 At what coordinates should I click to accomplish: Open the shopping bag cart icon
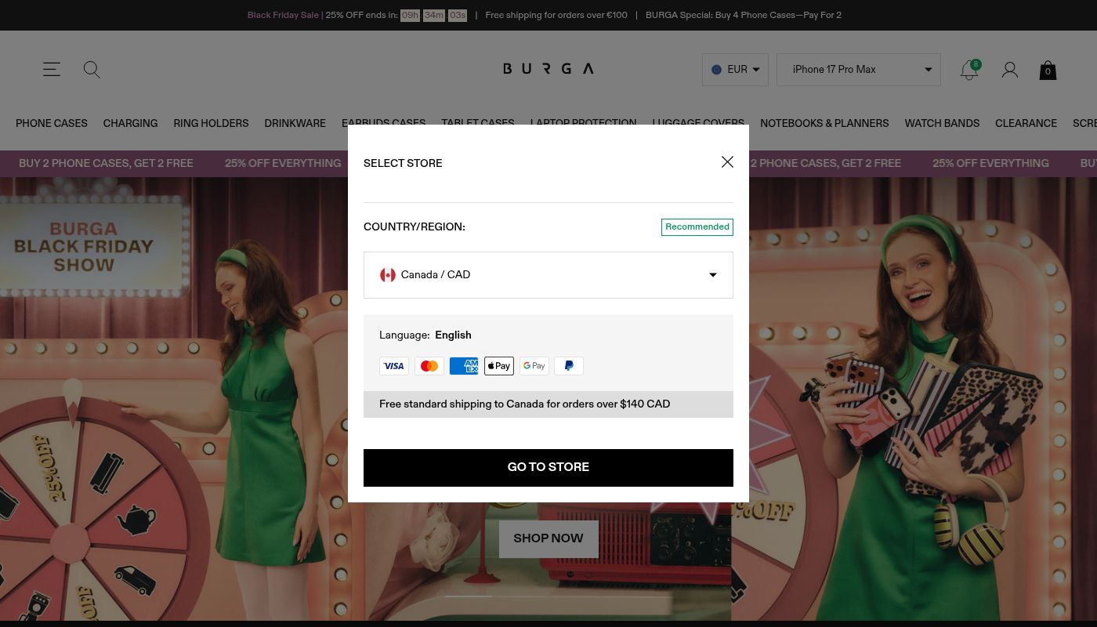(1048, 71)
